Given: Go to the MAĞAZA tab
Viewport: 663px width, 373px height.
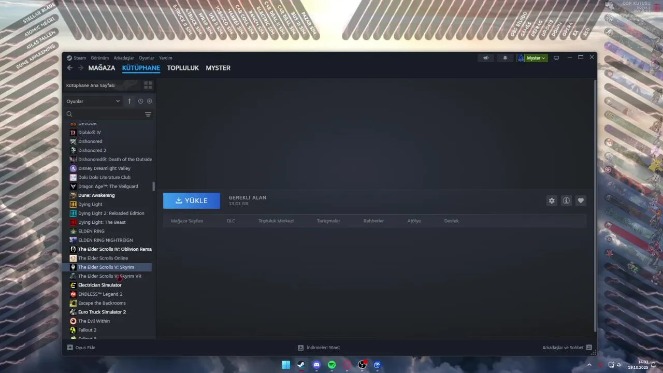Looking at the screenshot, I should [x=102, y=68].
